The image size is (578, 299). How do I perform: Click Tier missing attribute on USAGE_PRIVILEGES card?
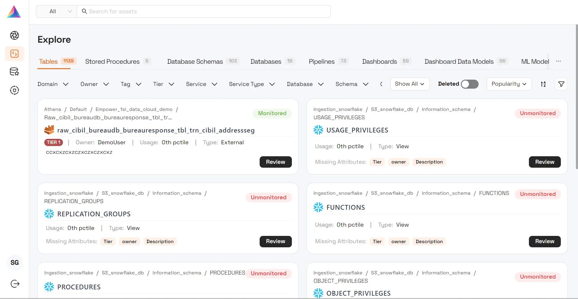pos(377,162)
